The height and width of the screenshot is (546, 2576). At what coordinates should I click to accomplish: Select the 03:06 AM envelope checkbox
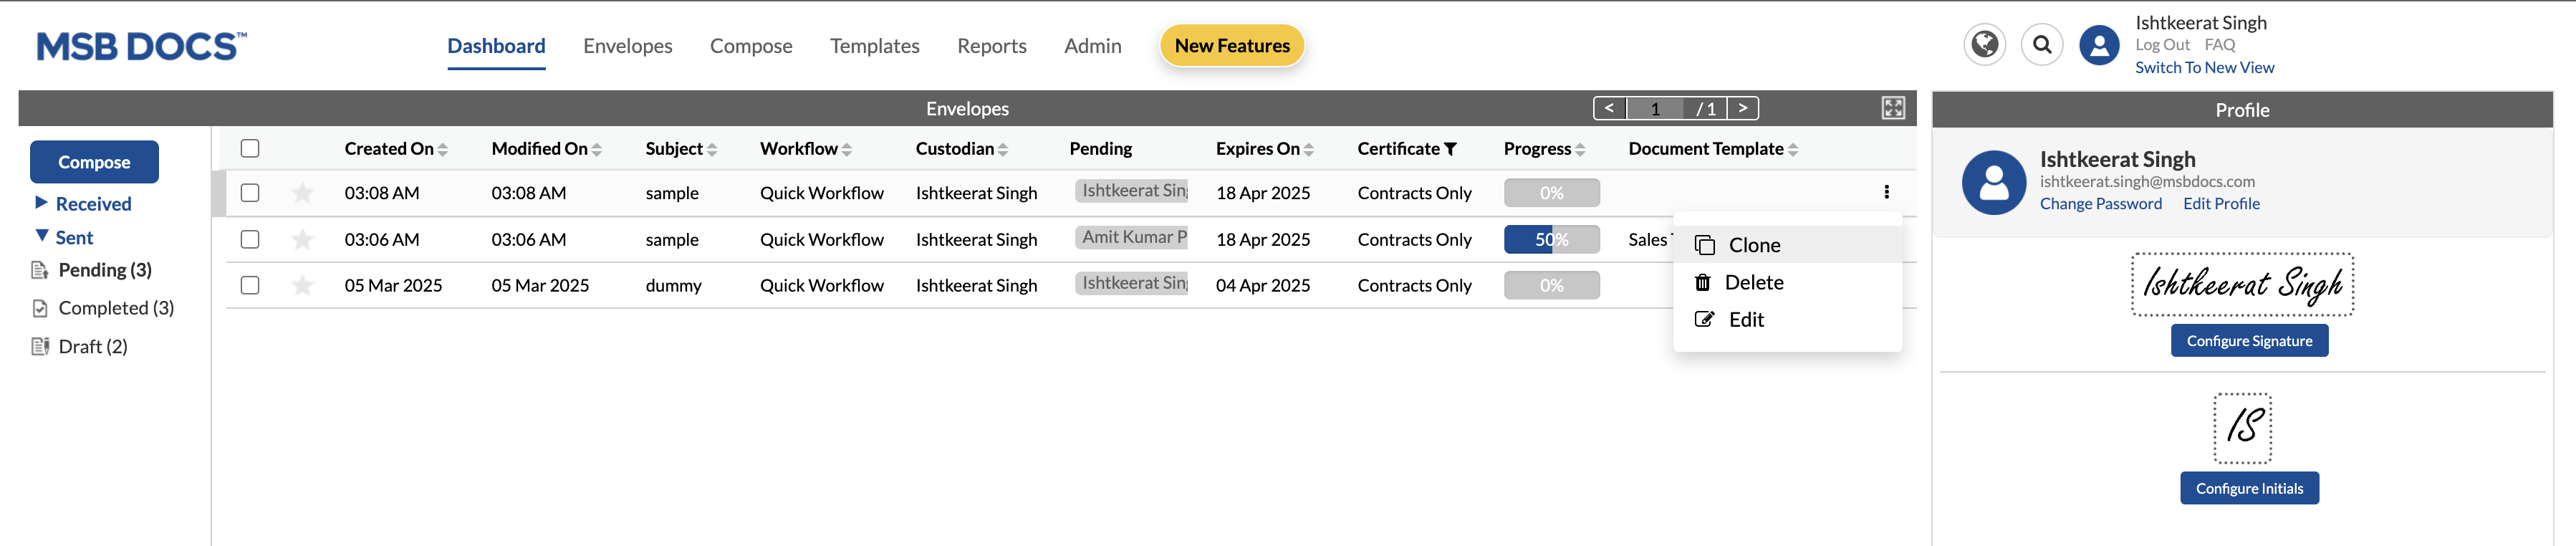pos(250,240)
